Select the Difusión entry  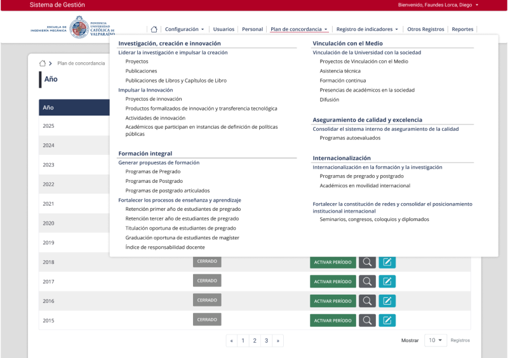click(330, 100)
